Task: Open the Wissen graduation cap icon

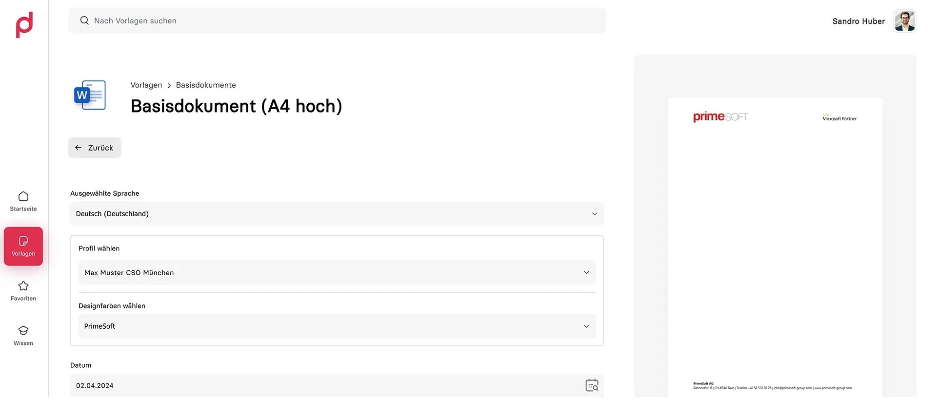Action: click(23, 331)
